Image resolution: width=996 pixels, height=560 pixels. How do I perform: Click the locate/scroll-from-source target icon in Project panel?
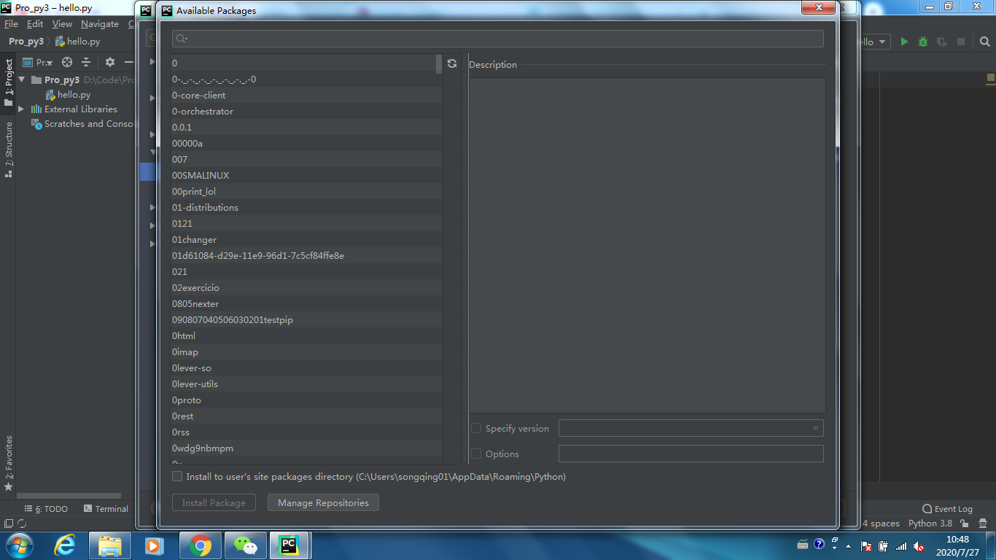click(67, 62)
